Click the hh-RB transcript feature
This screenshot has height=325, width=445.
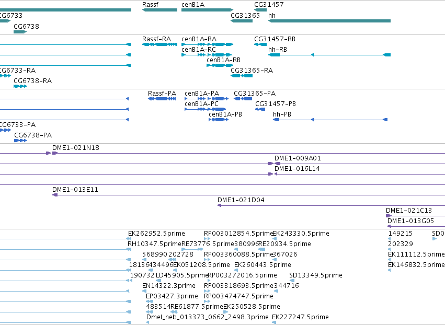329,55
